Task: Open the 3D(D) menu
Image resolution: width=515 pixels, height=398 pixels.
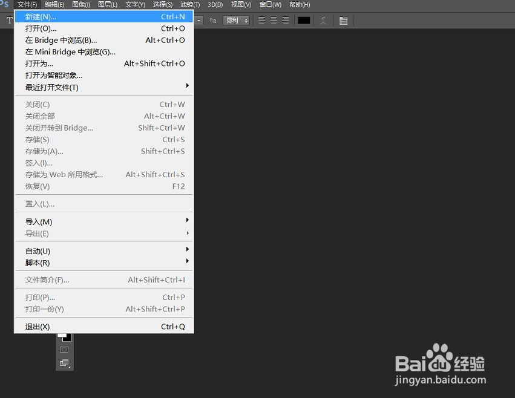Action: (215, 5)
